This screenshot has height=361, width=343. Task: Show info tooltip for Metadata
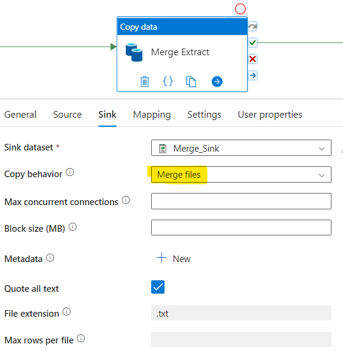pos(50,258)
